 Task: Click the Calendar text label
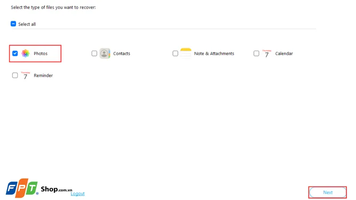coord(284,54)
